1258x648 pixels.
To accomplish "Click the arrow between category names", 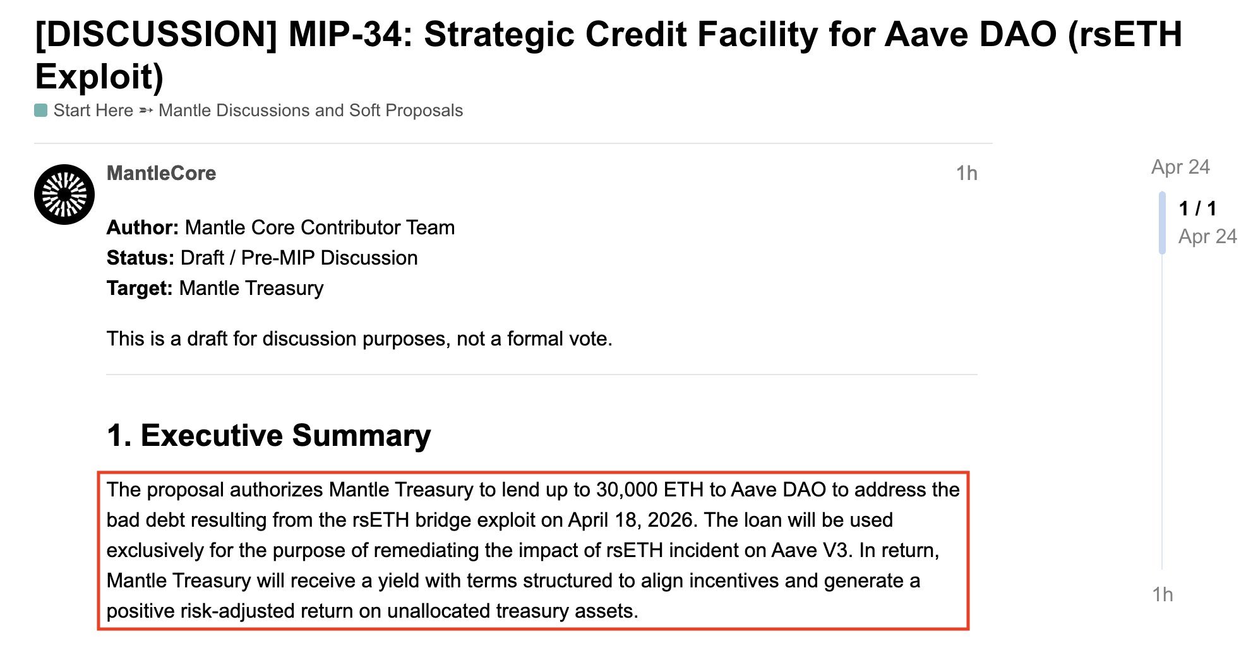I will tap(146, 111).
